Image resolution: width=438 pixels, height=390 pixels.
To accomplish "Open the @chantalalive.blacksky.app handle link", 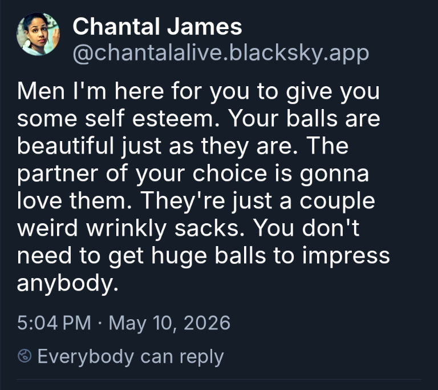I will (x=221, y=53).
